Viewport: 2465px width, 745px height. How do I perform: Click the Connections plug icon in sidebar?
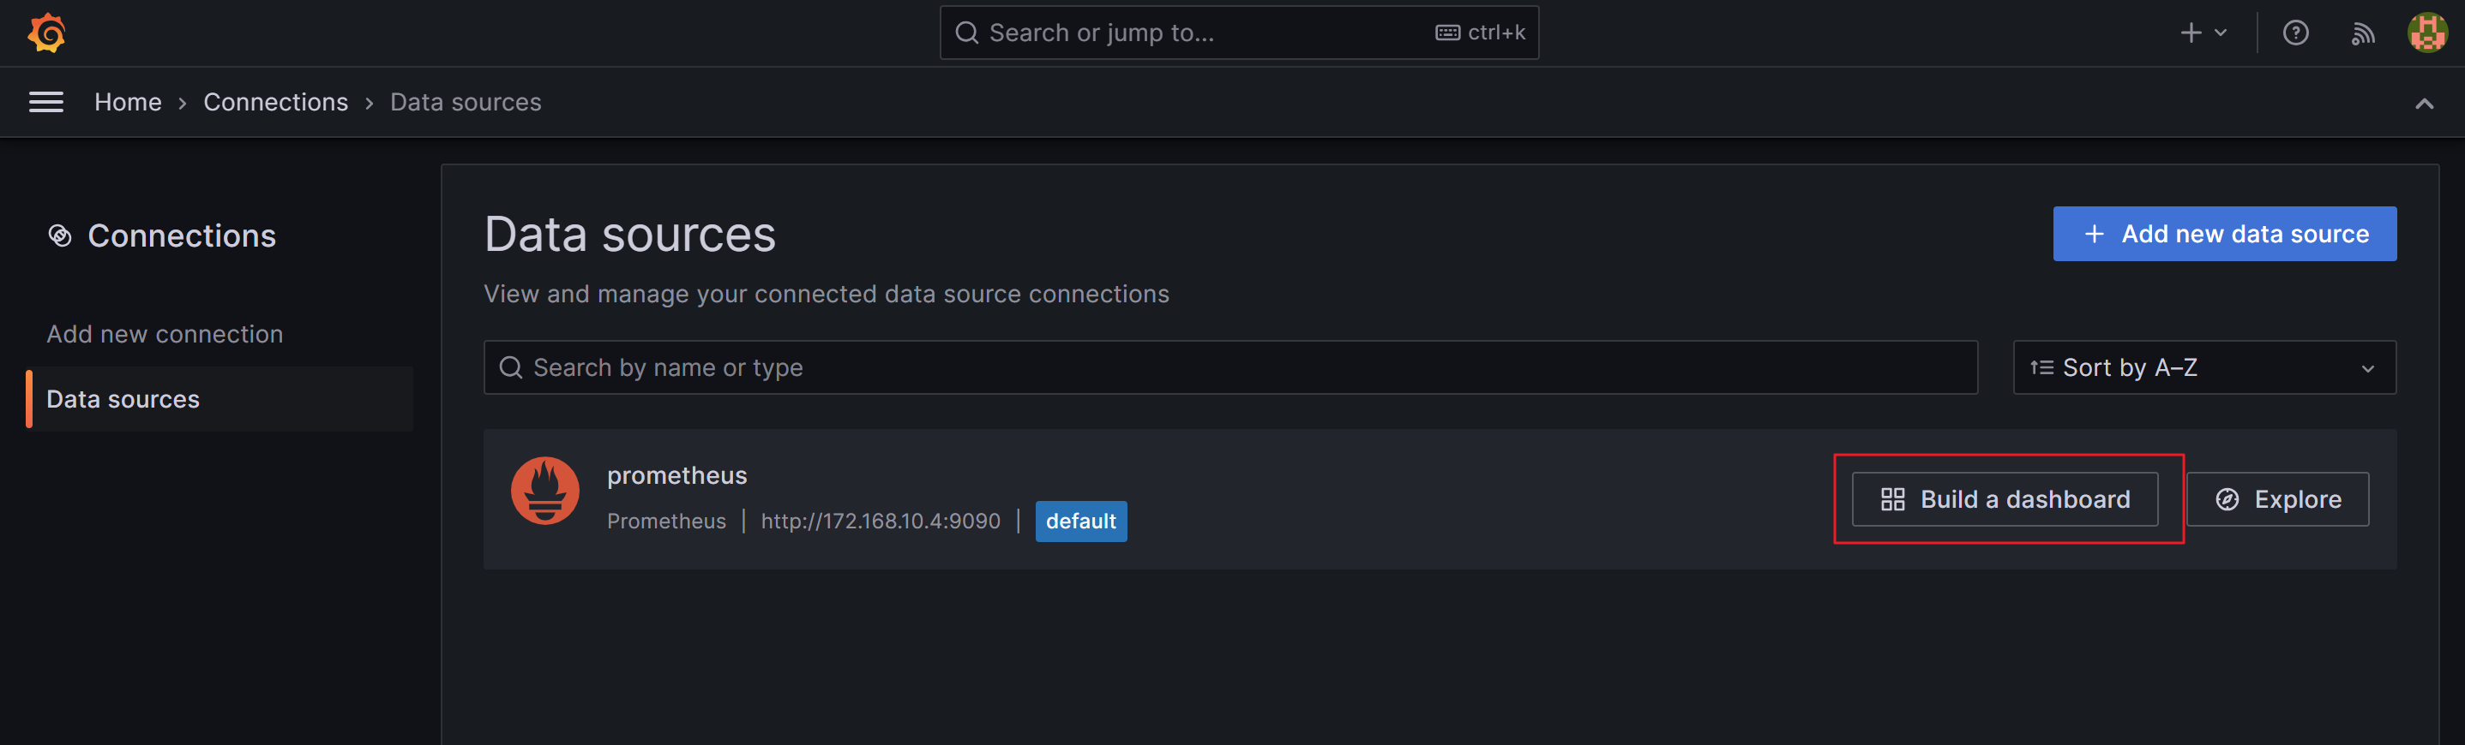pyautogui.click(x=60, y=236)
